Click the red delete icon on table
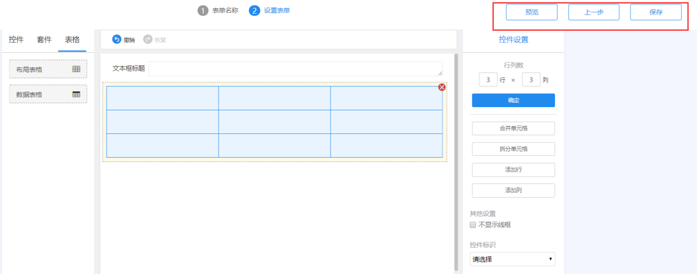The width and height of the screenshot is (697, 274). click(x=442, y=87)
